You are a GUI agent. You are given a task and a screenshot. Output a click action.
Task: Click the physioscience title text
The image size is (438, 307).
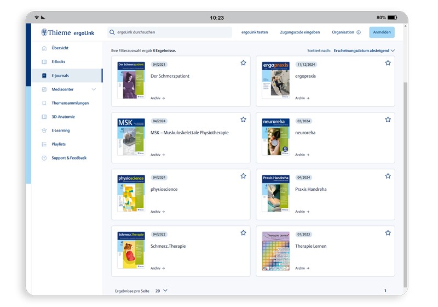(164, 189)
